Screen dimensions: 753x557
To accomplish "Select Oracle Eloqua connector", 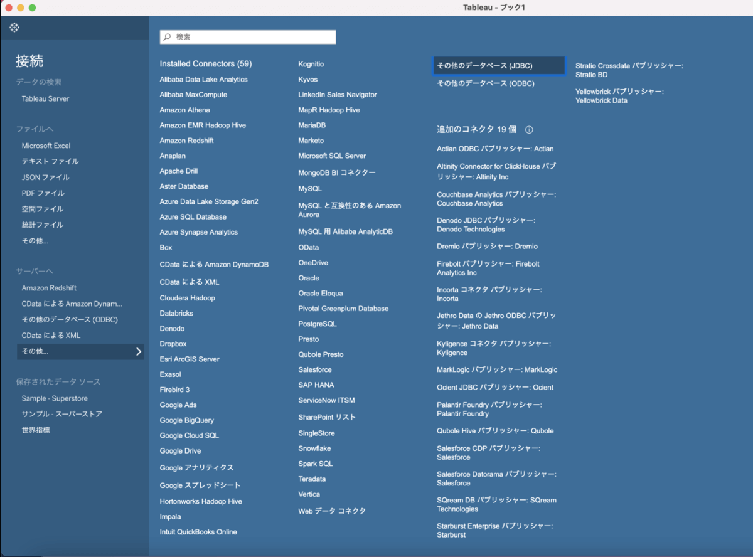I will coord(321,294).
